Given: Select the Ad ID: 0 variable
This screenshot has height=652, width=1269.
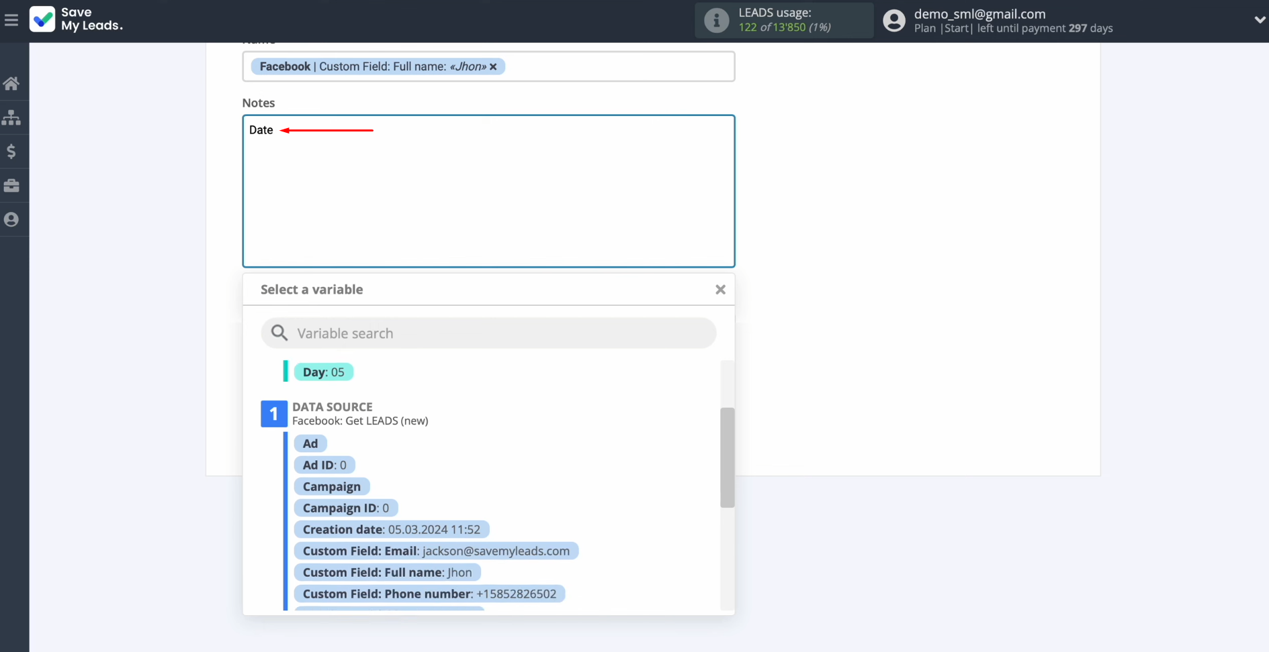Looking at the screenshot, I should (x=324, y=465).
